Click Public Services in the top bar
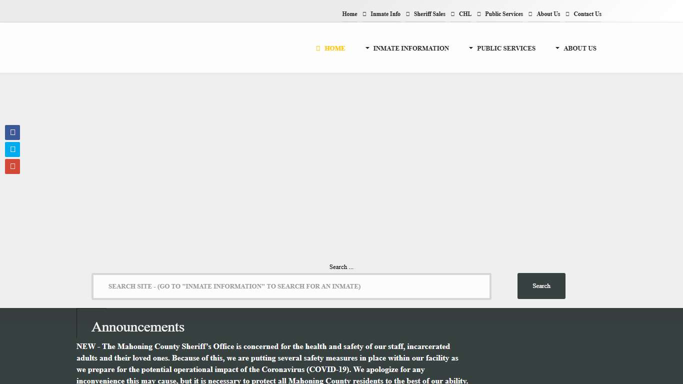683x384 pixels. pos(504,14)
